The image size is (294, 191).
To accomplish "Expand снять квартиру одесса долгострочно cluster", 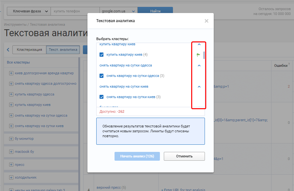I will (x=11, y=84).
